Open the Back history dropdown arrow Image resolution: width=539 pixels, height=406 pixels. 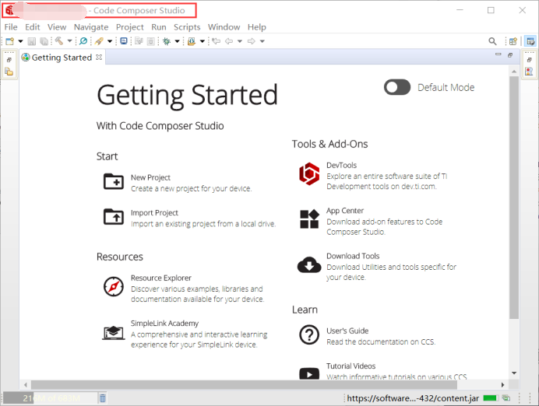pos(240,41)
